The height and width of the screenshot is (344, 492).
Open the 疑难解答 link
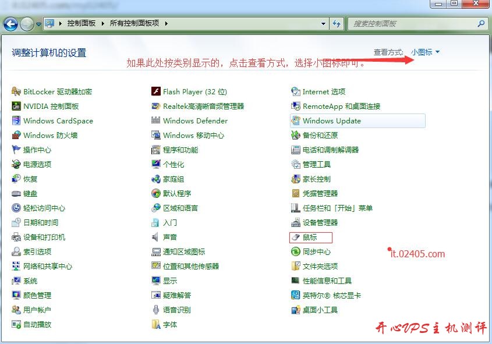[x=177, y=295]
